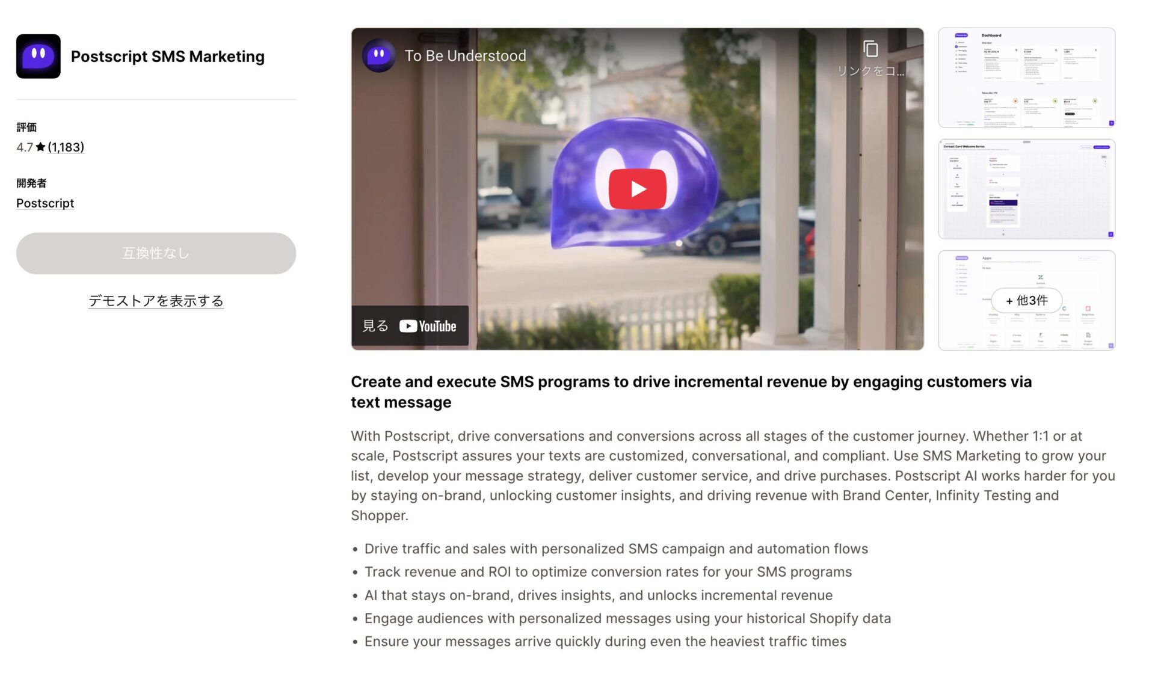Play the To Be Understood video

click(637, 189)
